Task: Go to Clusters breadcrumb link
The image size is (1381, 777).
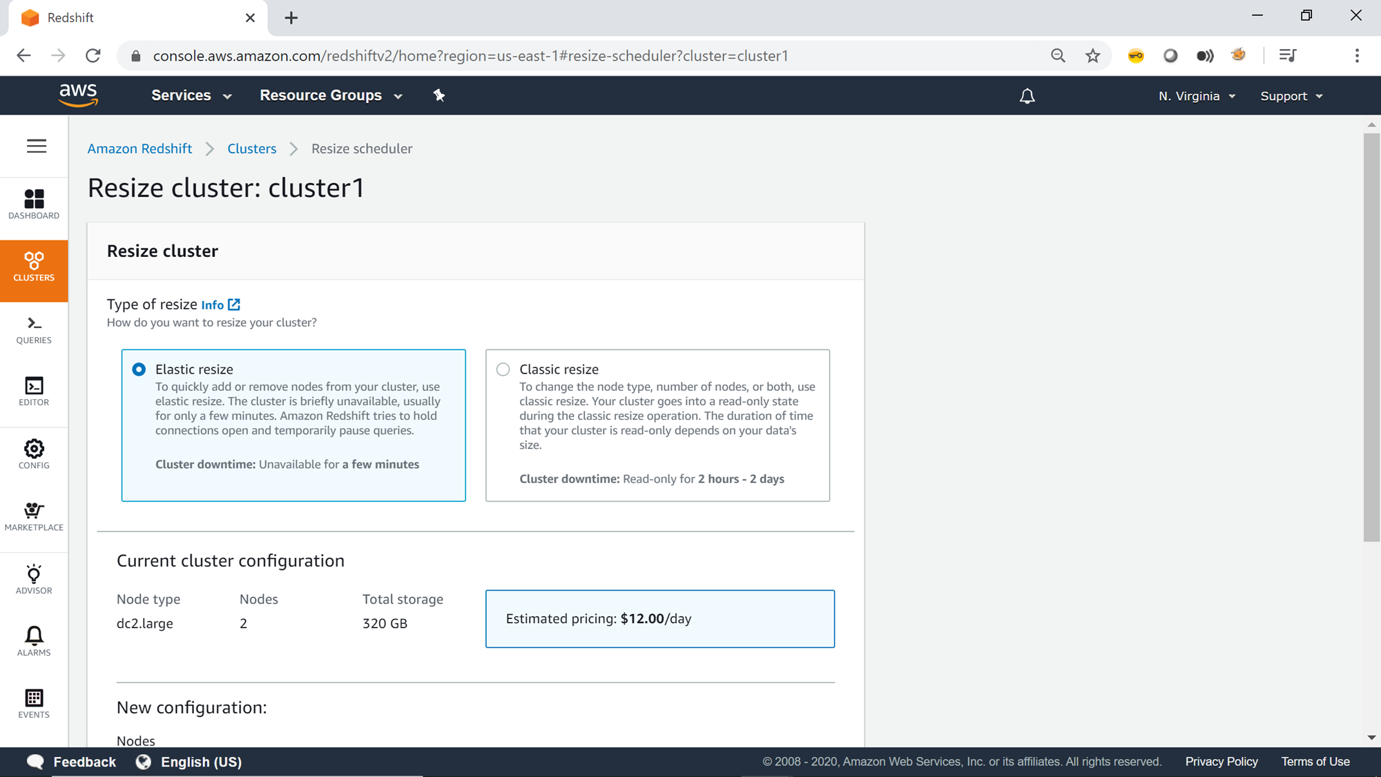Action: (251, 148)
